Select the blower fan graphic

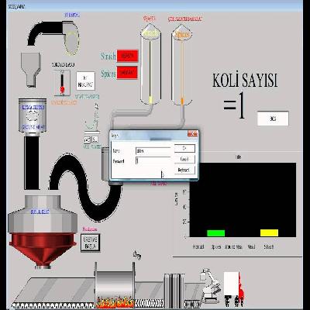pos(71,39)
